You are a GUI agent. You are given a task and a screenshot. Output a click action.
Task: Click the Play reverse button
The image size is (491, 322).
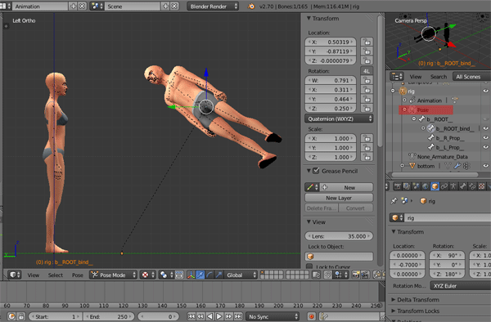[x=209, y=316]
